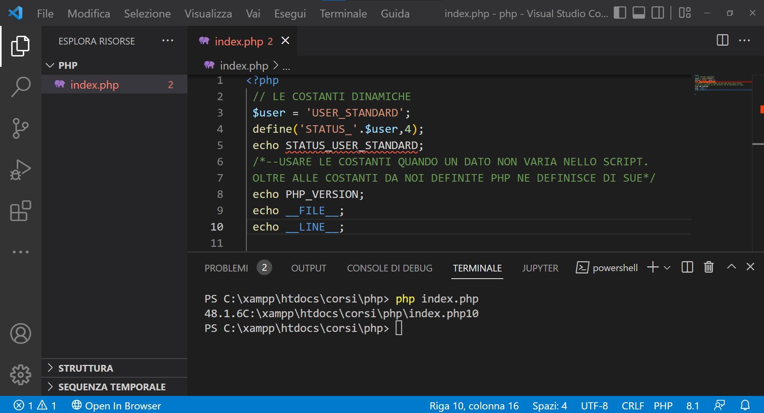Open the Vai menu
Image resolution: width=764 pixels, height=413 pixels.
[253, 14]
